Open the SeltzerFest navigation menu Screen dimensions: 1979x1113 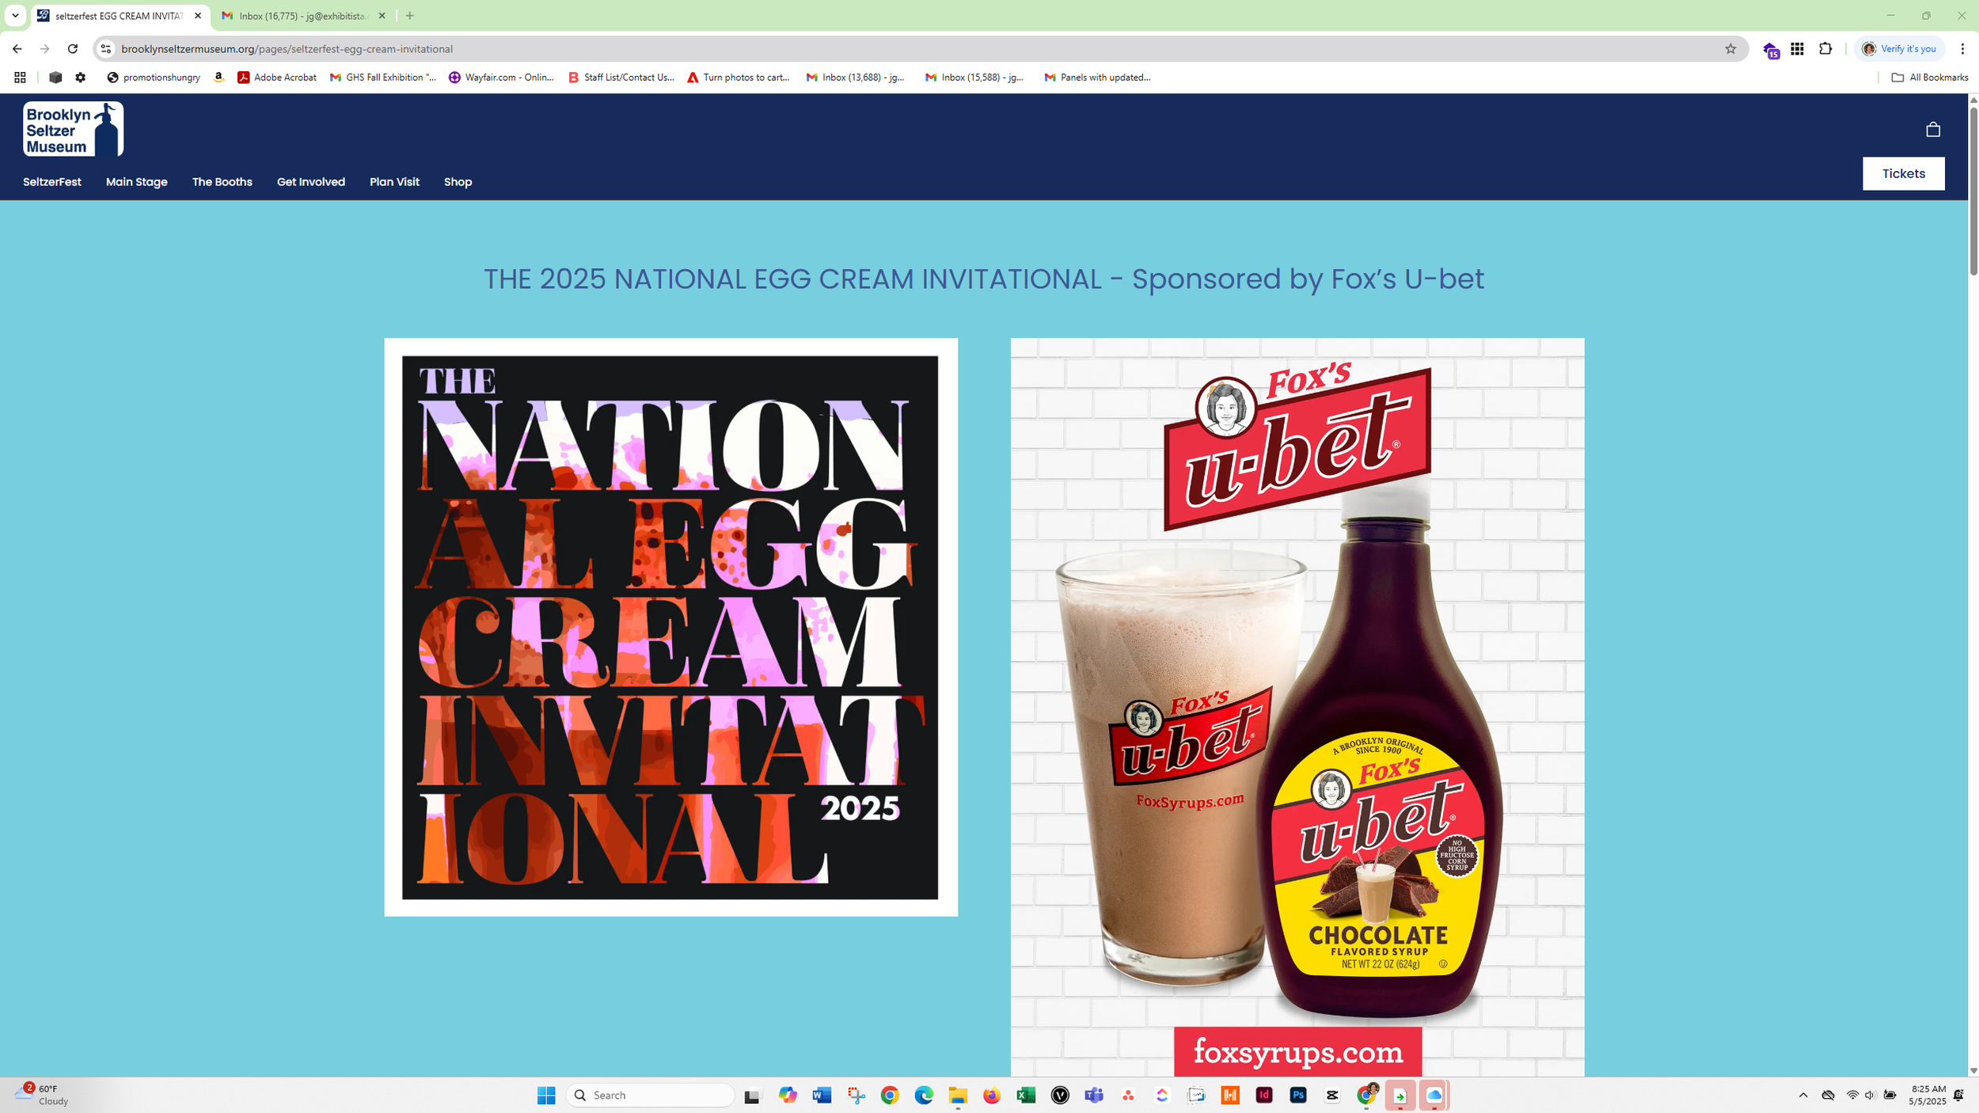(x=52, y=182)
